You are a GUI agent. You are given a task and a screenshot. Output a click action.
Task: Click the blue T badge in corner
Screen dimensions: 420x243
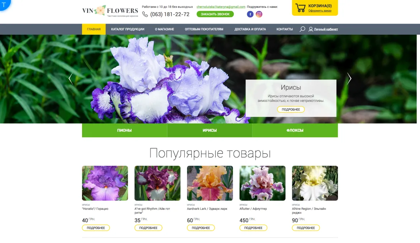pyautogui.click(x=4, y=4)
